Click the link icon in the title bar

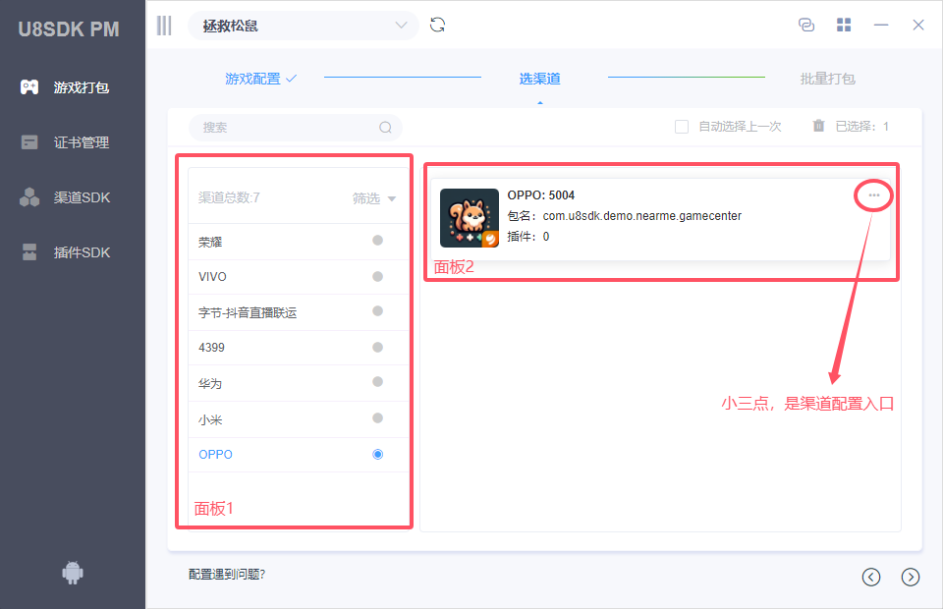(806, 25)
